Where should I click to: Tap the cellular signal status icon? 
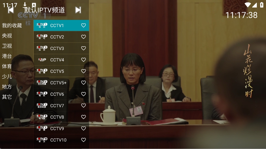tap(254, 5)
